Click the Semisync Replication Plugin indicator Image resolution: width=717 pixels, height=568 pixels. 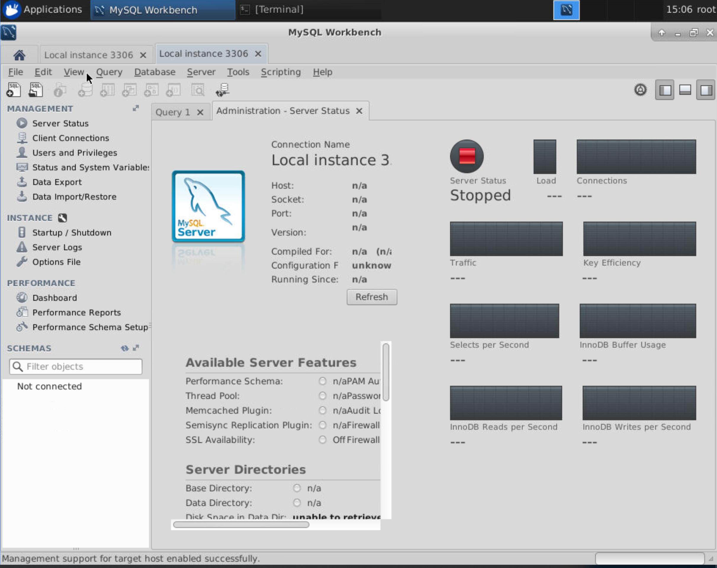pos(322,425)
